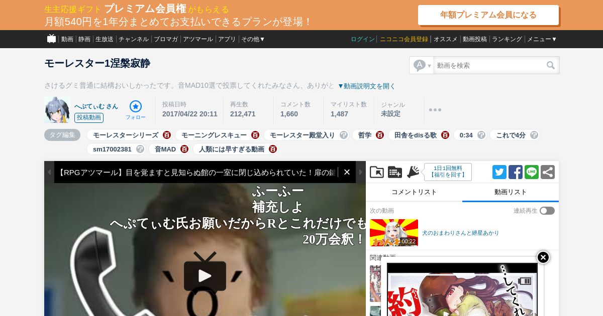Click the 音MAD tag text
This screenshot has height=316, width=603.
165,149
